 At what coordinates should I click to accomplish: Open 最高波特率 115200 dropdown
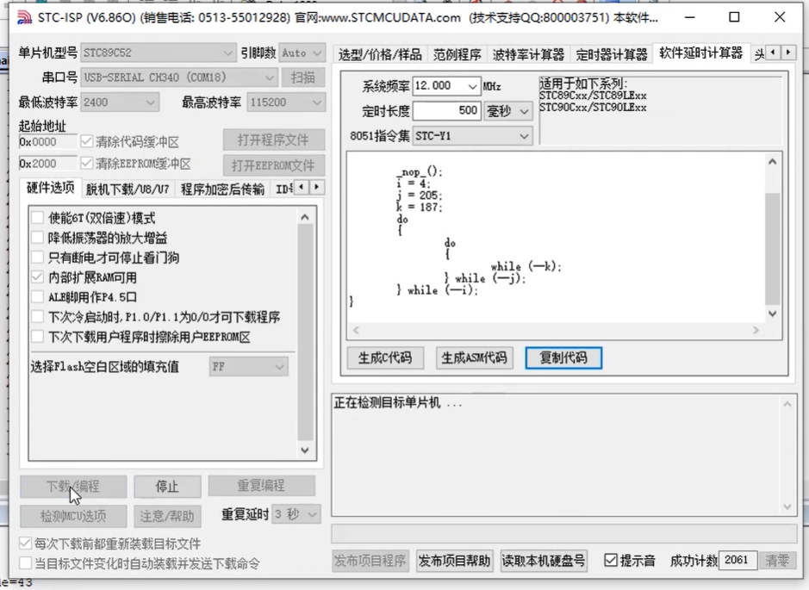pos(286,102)
